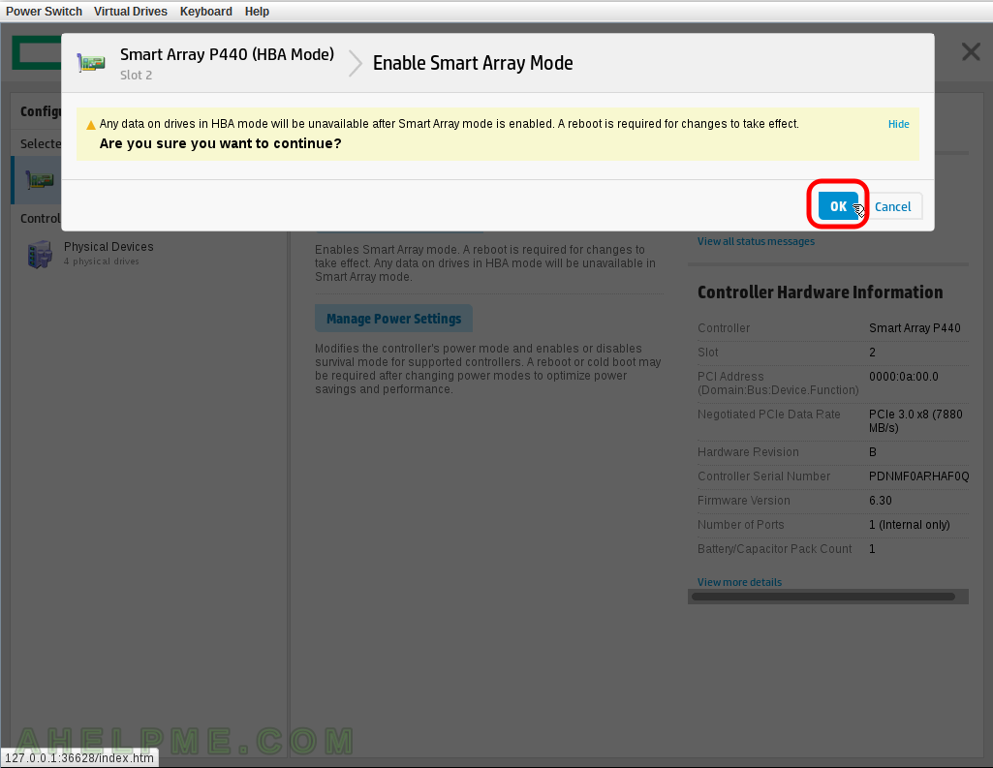993x768 pixels.
Task: Click the horizontal scrollbar under hardware information
Action: tap(822, 597)
